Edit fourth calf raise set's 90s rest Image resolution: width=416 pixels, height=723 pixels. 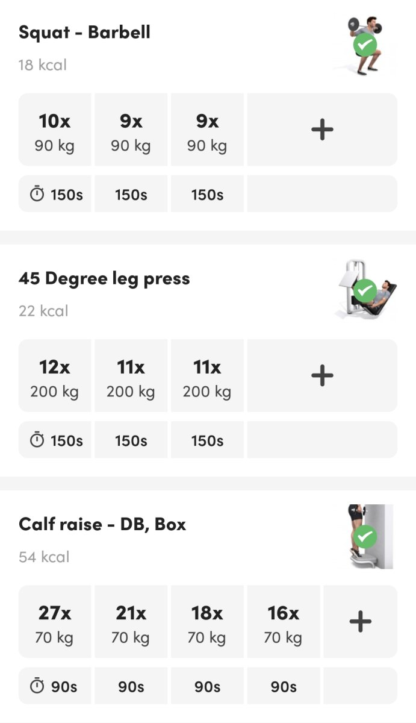click(284, 686)
